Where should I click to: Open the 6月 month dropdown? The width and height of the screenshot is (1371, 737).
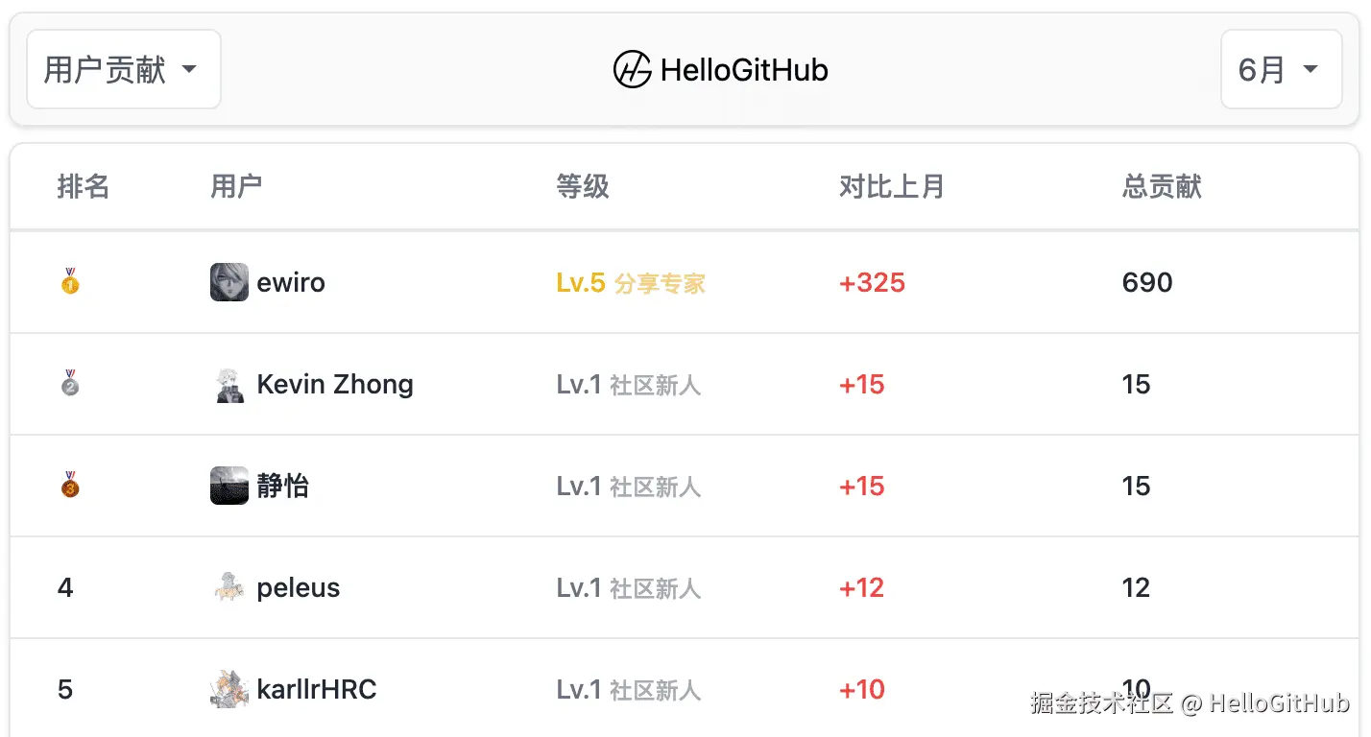(1281, 70)
